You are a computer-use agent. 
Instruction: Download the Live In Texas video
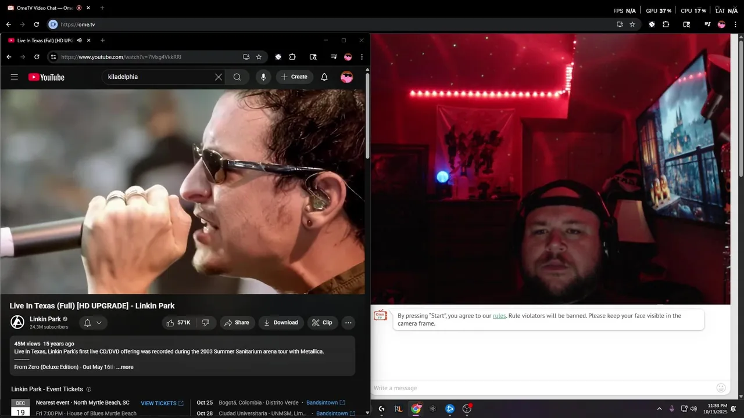point(281,323)
